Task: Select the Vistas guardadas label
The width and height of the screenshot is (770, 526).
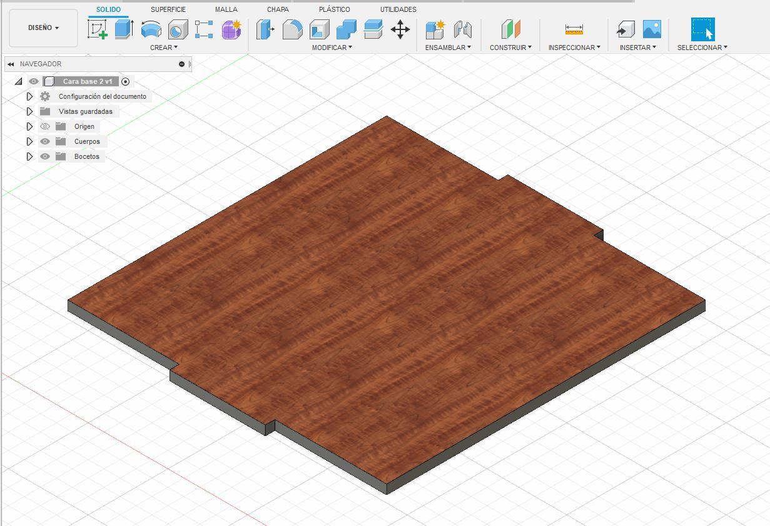Action: tap(86, 111)
